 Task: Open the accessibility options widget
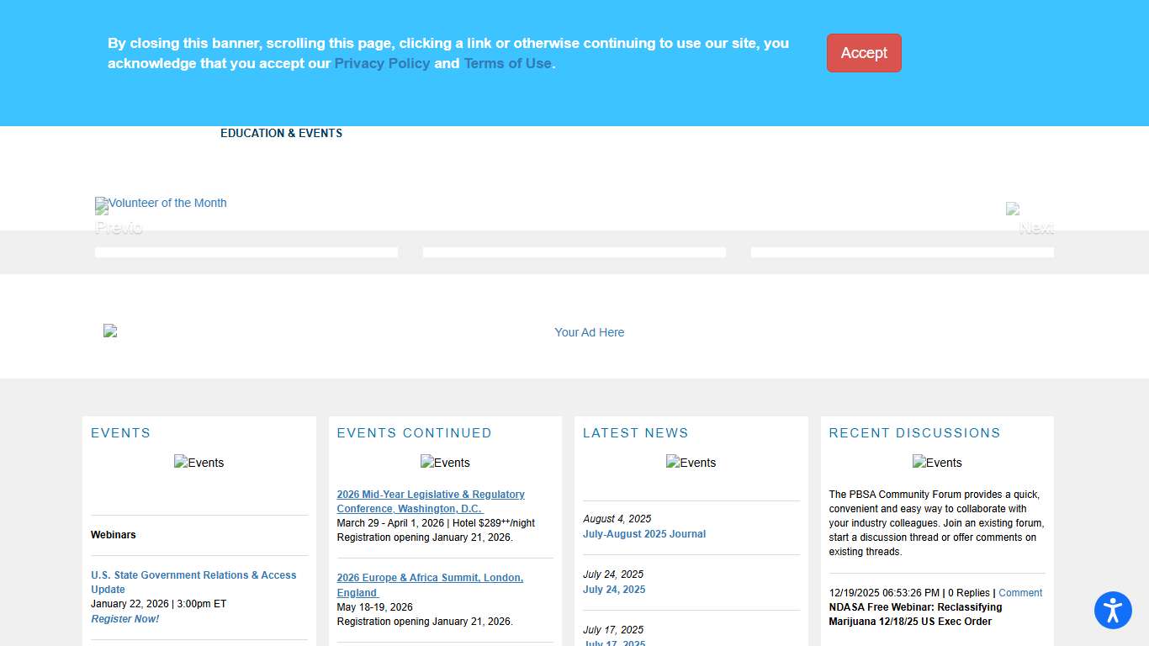point(1113,611)
